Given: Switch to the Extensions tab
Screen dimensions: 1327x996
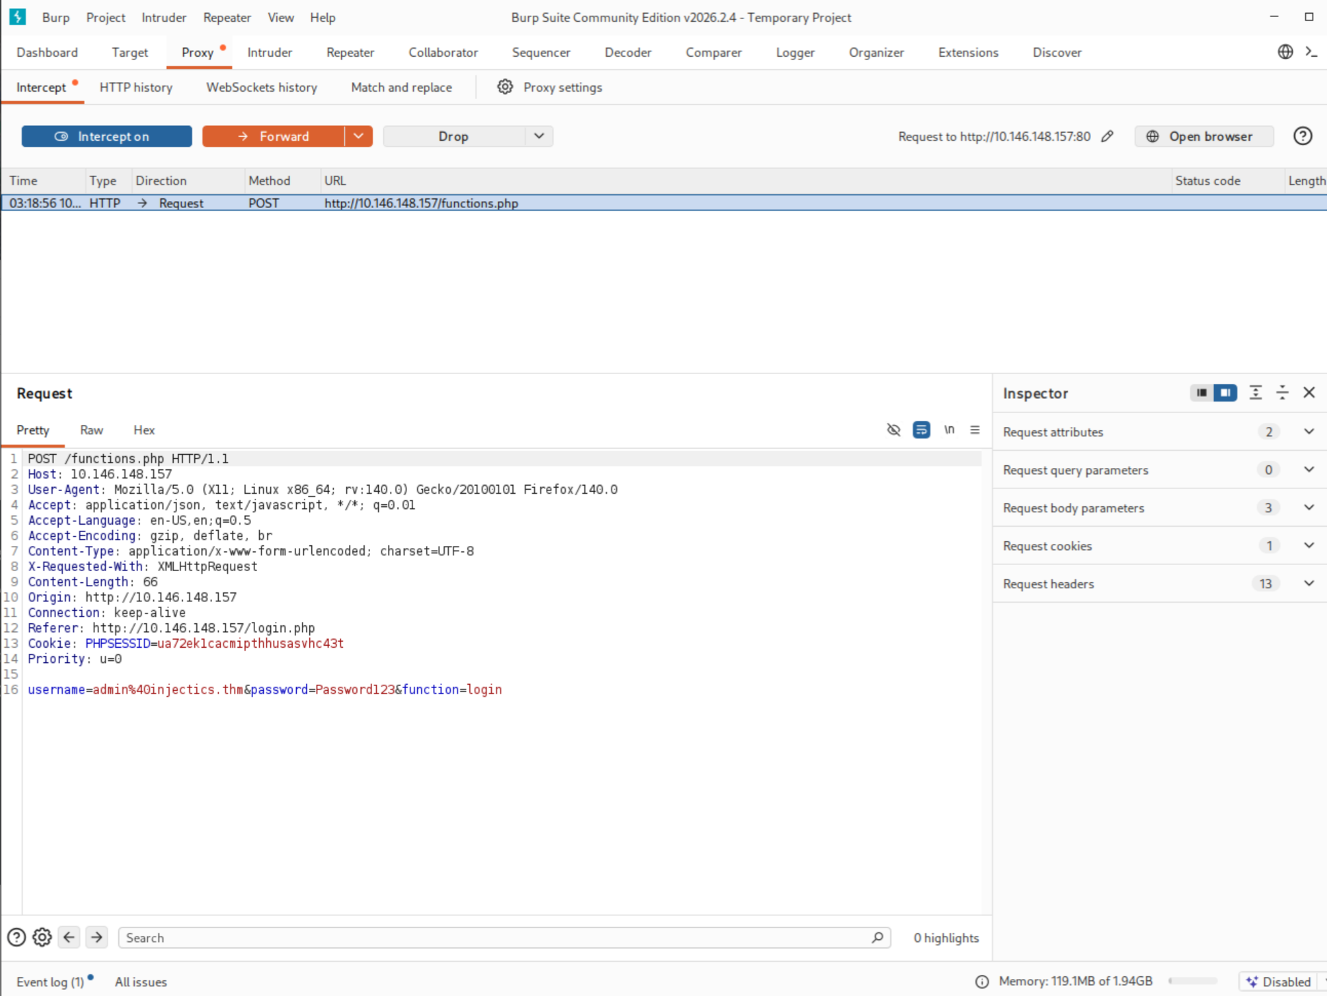Looking at the screenshot, I should [x=969, y=52].
